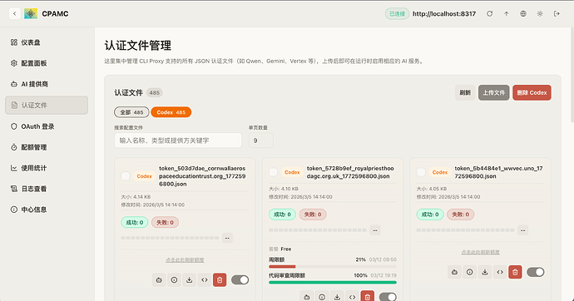Viewport: 574px width, 301px height.
Task: Delete the royalpriesthoo token file
Action: [368, 296]
